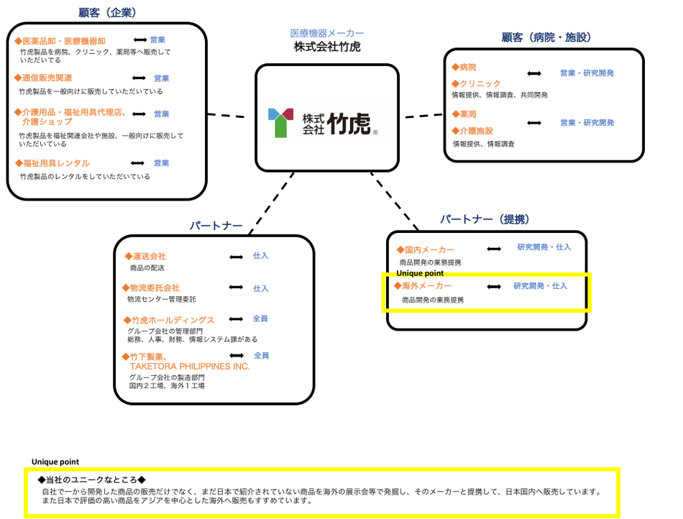This screenshot has height=519, width=683.
Task: Click the double arrow beside 福祉用具レンタル
Action: (x=137, y=163)
